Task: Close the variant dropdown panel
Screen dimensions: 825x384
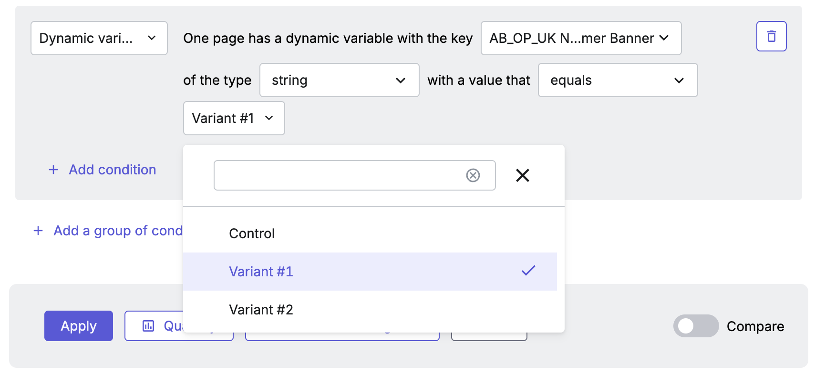Action: click(x=523, y=175)
